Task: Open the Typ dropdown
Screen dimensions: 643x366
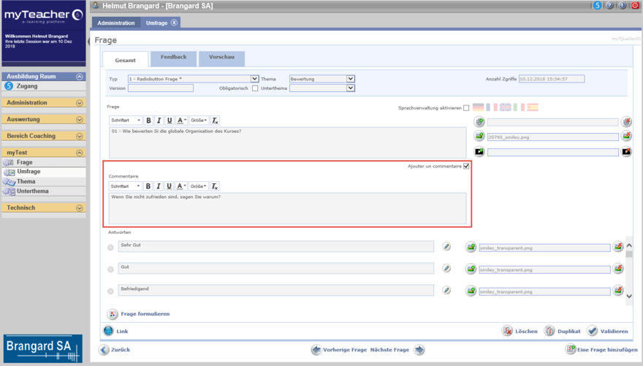Action: click(x=254, y=79)
